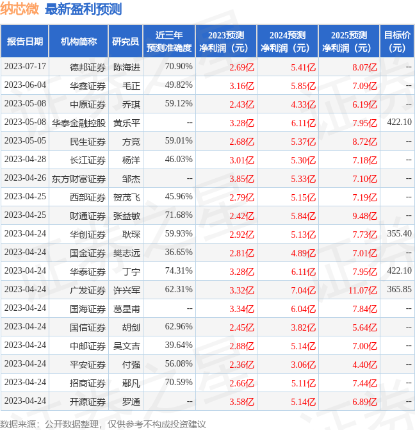The image size is (415, 430).
Task: Click researcher 贺茂飞
Action: pyautogui.click(x=127, y=197)
